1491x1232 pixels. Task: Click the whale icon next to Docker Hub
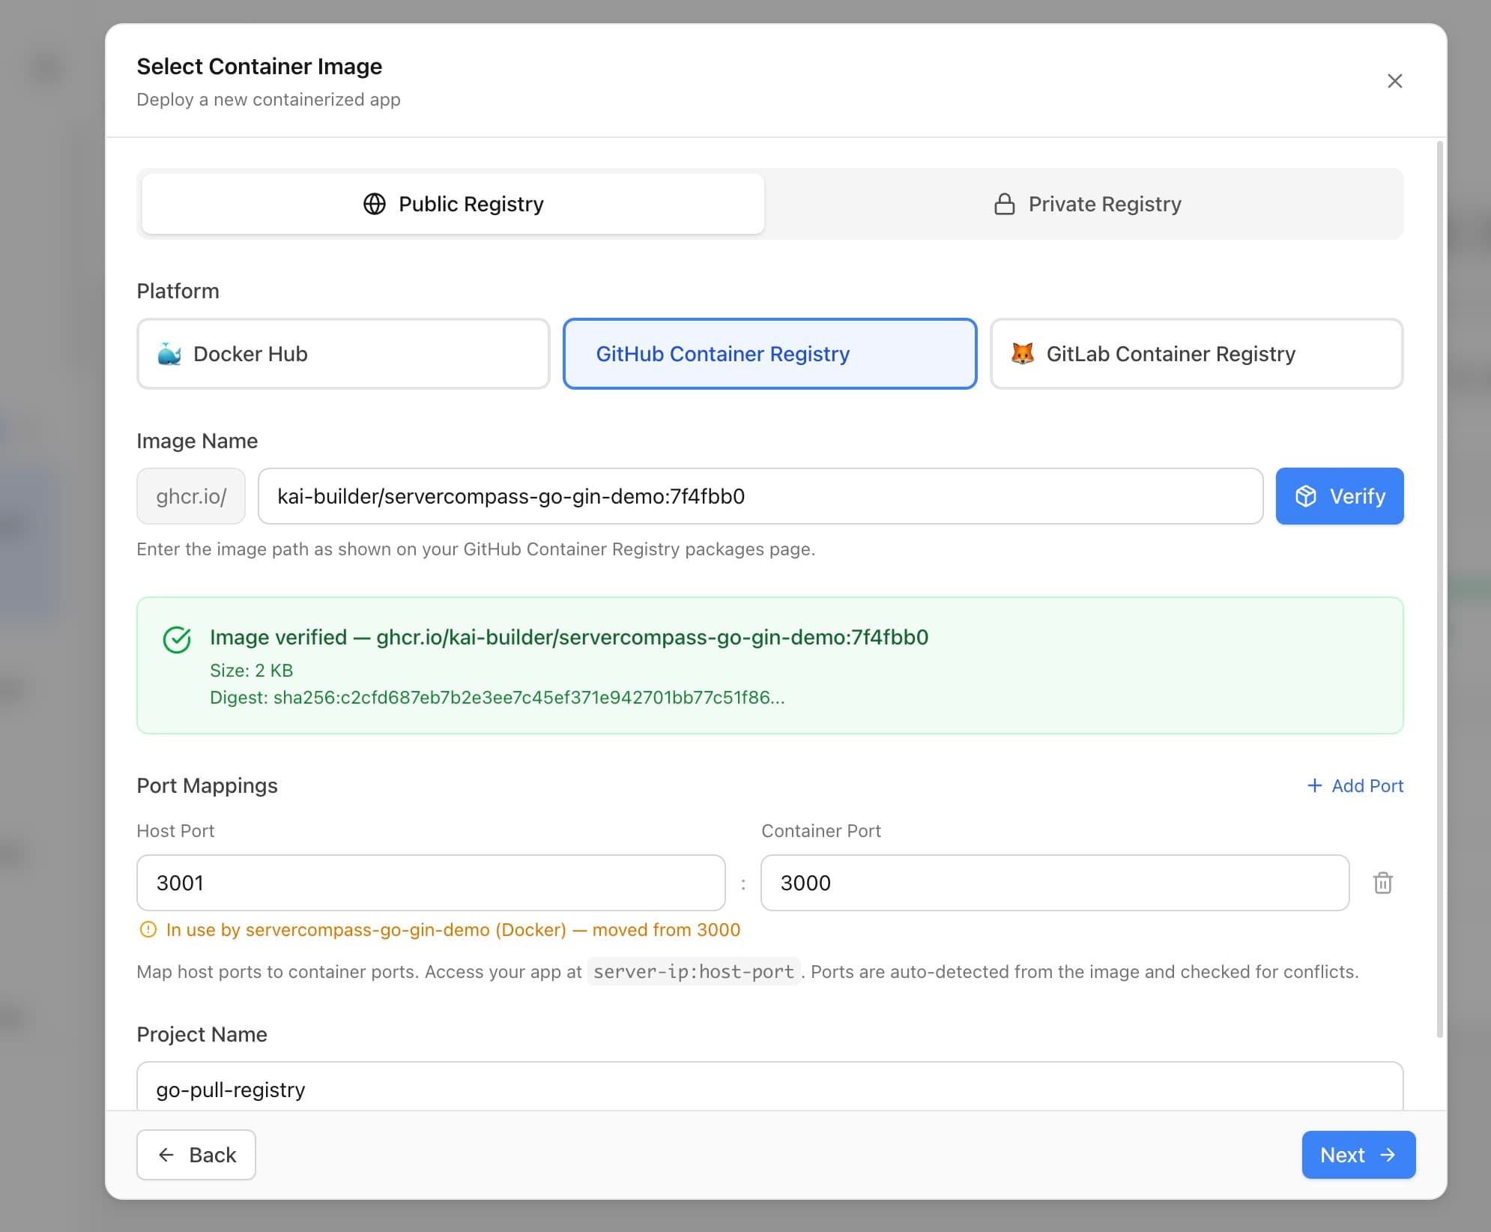click(169, 353)
